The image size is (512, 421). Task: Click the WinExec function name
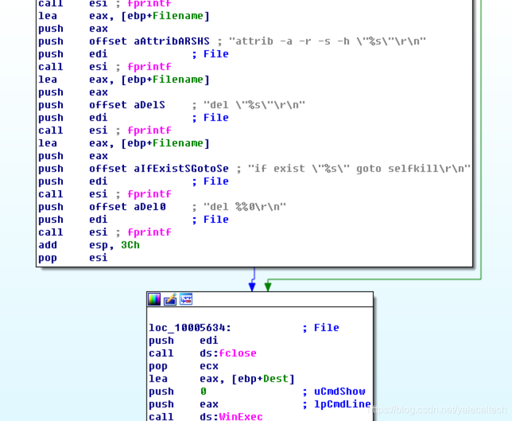tap(241, 417)
